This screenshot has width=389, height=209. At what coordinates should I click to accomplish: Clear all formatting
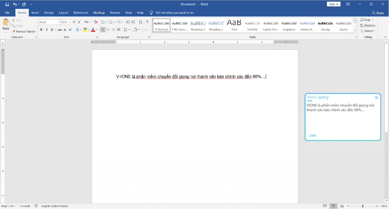tap(96, 22)
